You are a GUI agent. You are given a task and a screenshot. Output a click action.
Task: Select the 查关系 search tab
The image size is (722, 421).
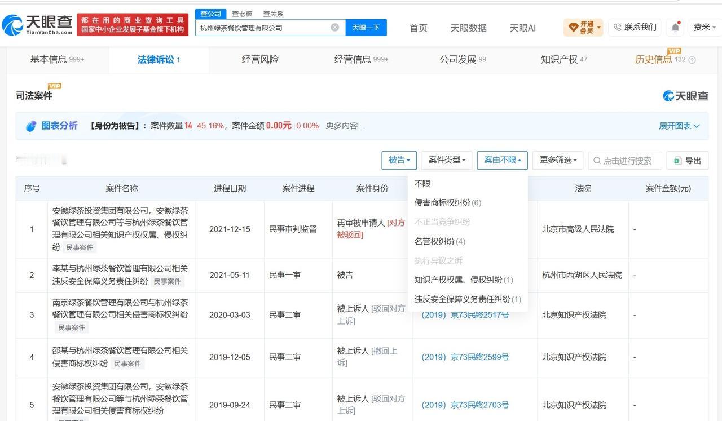[x=273, y=14]
